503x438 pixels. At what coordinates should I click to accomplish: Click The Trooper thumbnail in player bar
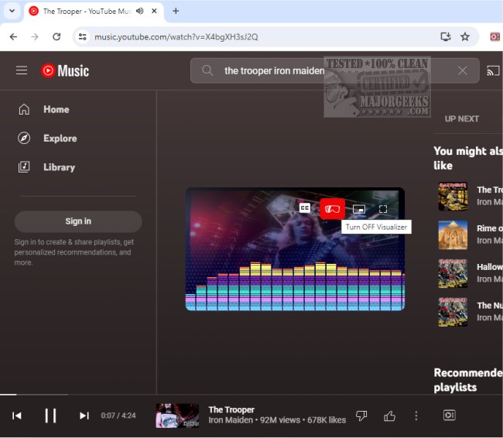[177, 416]
